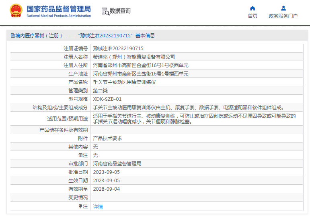Click the 备注 value 无
The height and width of the screenshot is (218, 310).
[x=95, y=155]
